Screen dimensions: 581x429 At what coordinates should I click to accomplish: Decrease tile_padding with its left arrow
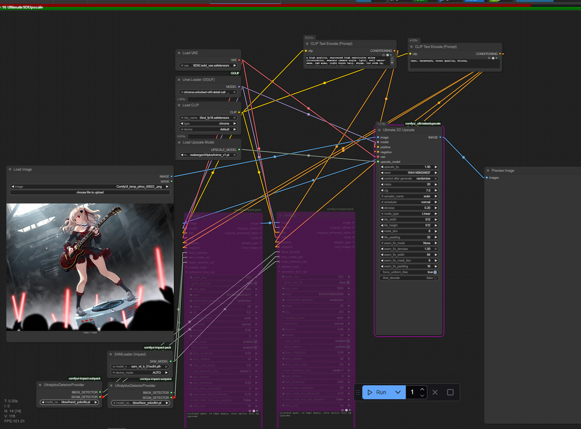pyautogui.click(x=382, y=237)
